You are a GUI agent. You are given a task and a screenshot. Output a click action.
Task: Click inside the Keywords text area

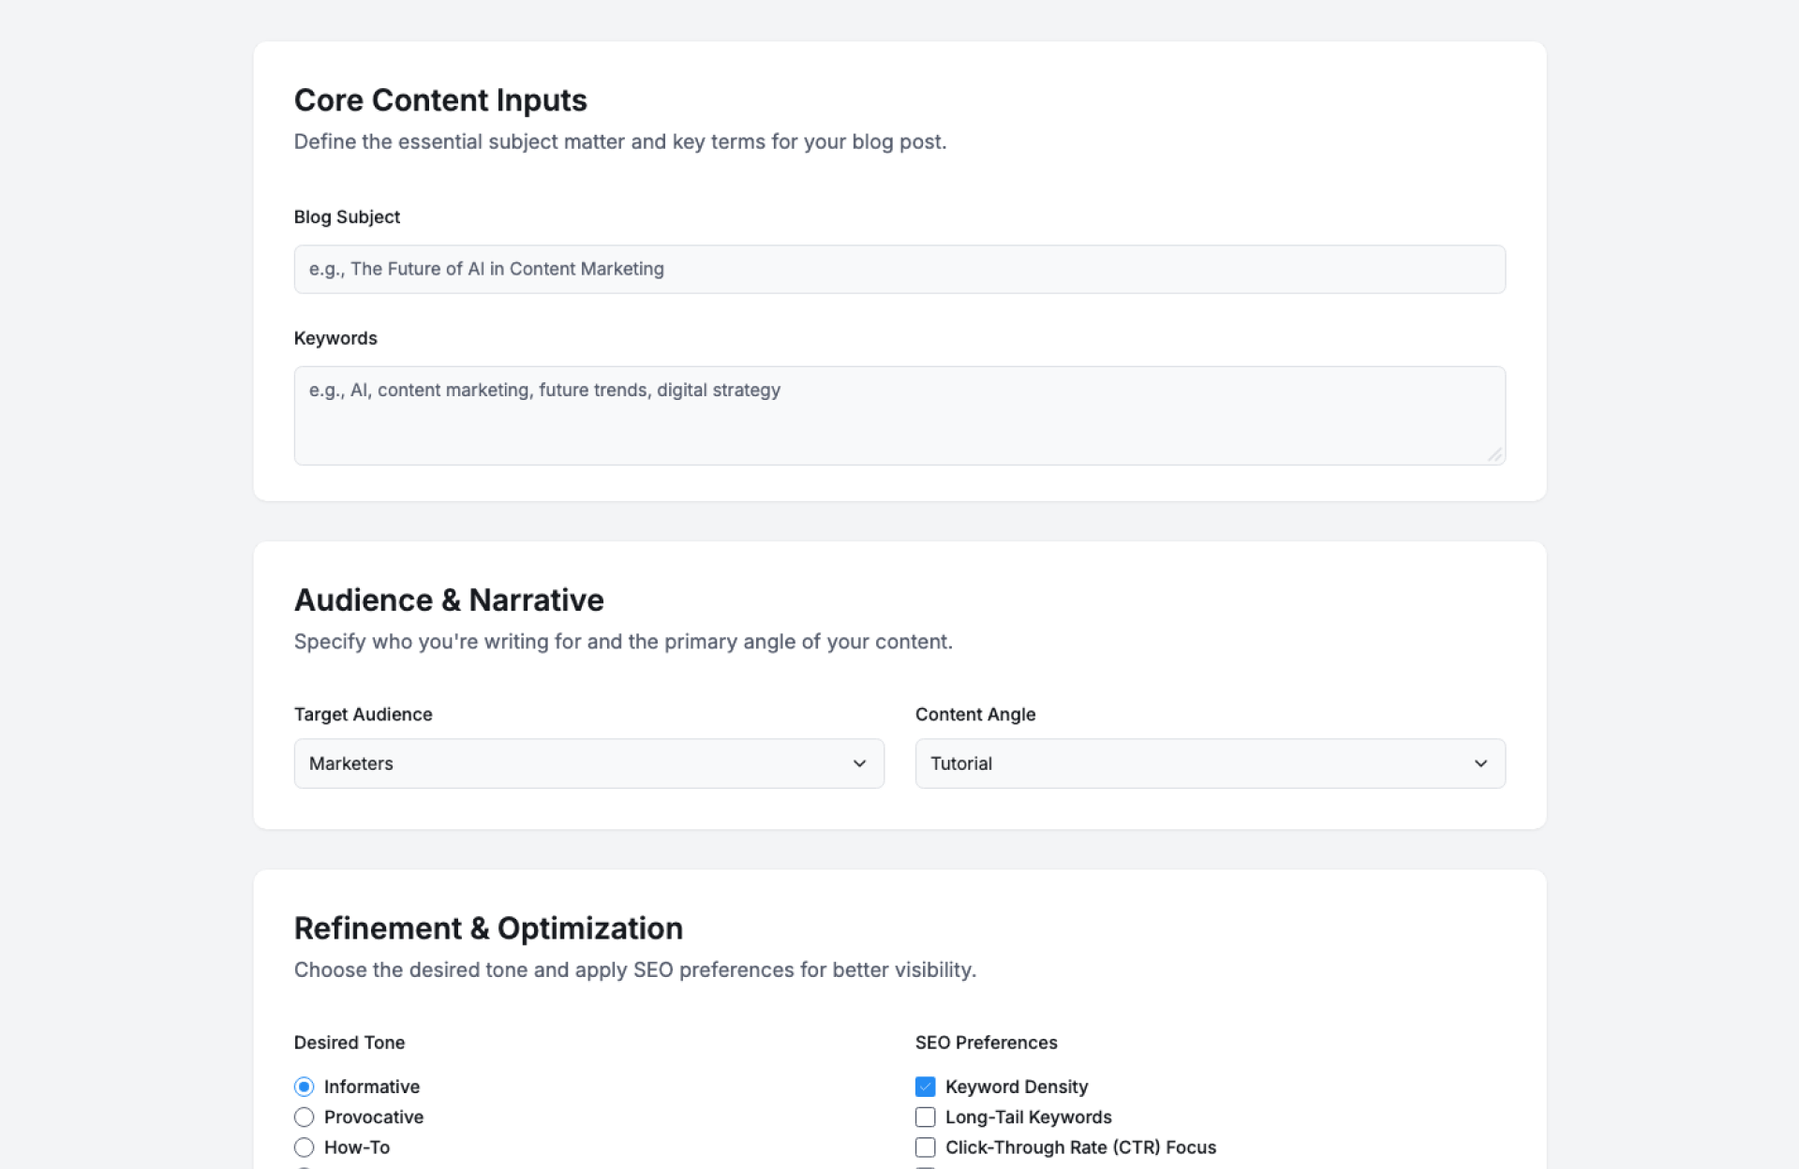tap(899, 415)
